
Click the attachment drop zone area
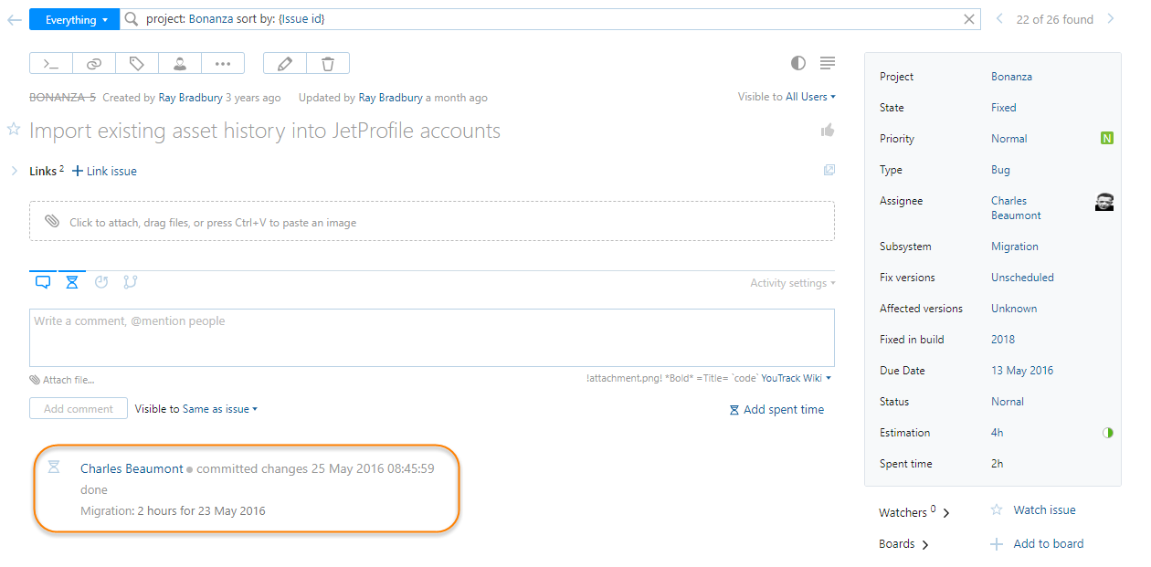[431, 221]
